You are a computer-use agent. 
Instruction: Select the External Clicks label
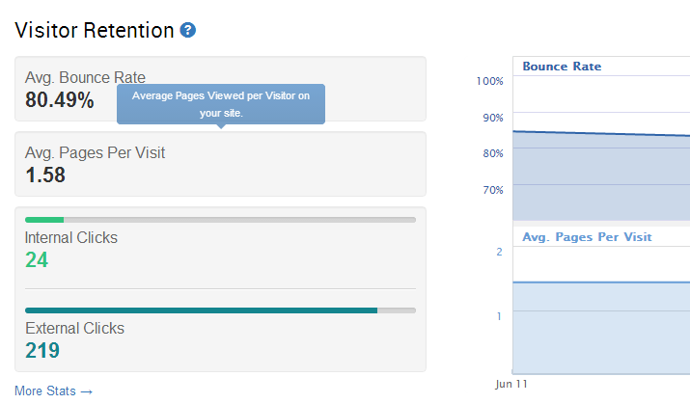tap(75, 328)
